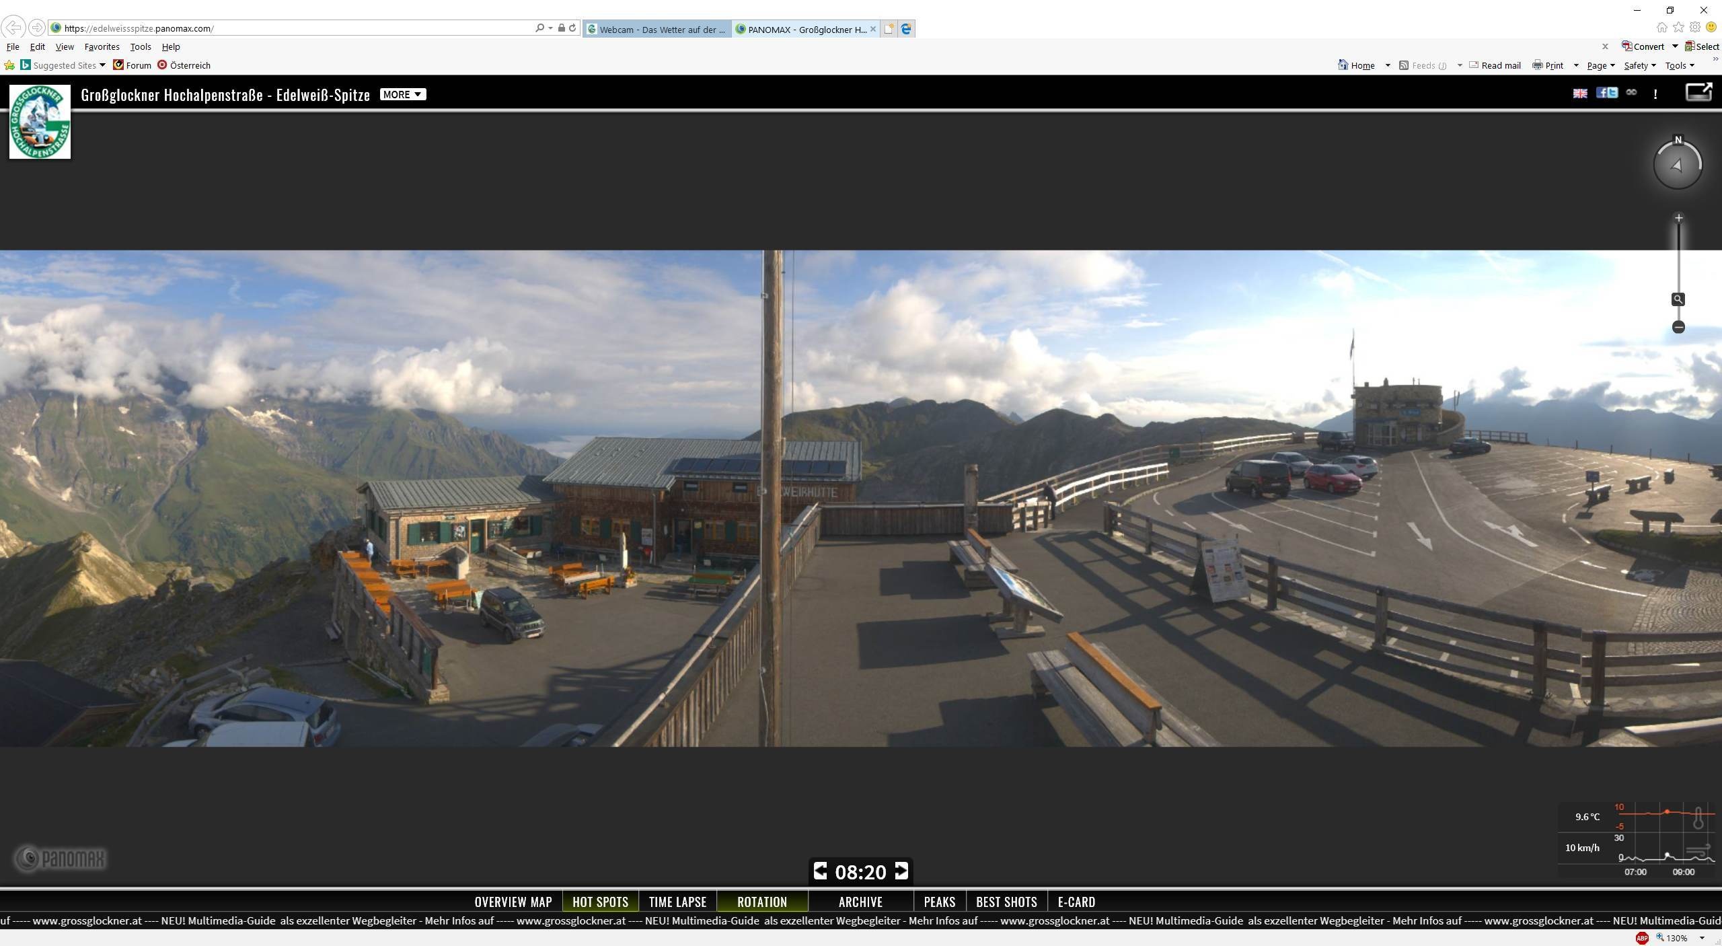Open the Favorites menu

[102, 46]
